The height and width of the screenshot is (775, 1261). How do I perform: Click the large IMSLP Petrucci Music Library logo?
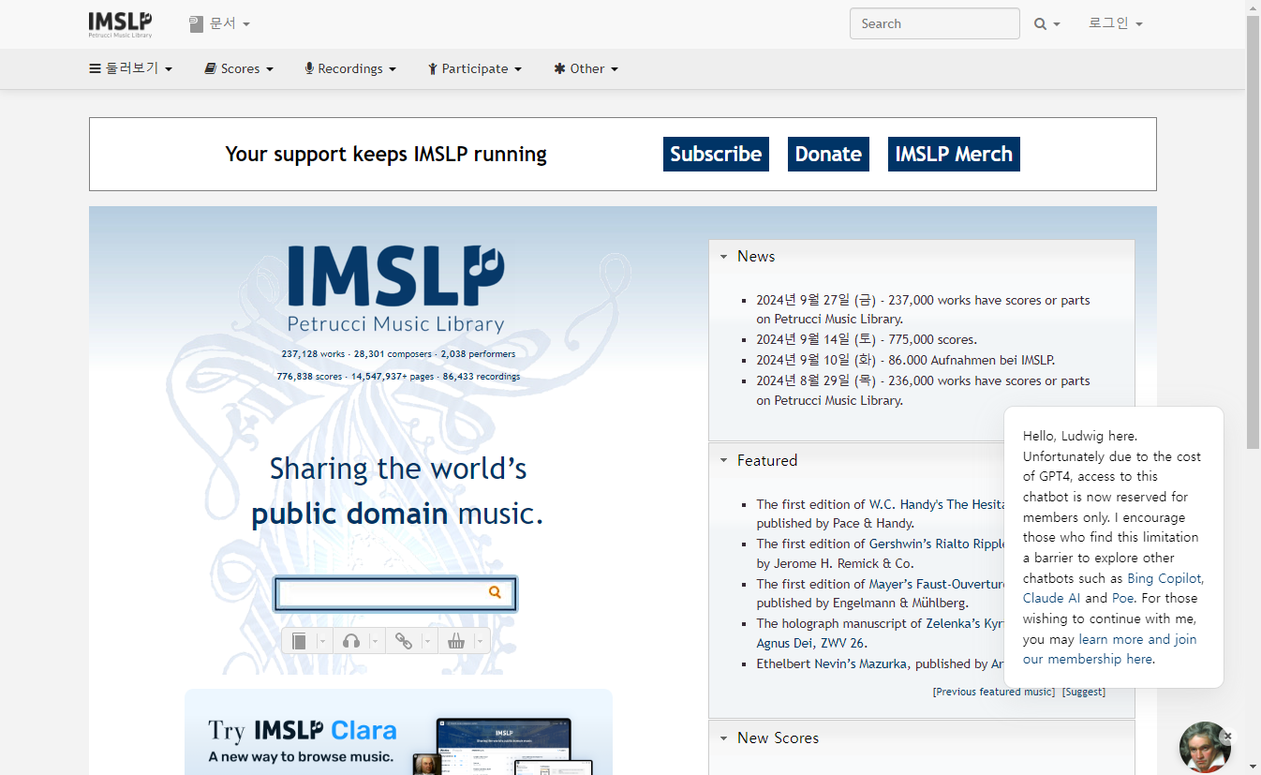395,290
